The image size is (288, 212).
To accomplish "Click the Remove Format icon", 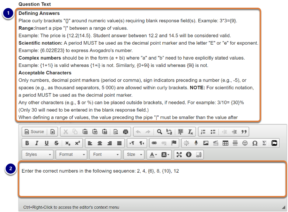I will coord(190,132).
